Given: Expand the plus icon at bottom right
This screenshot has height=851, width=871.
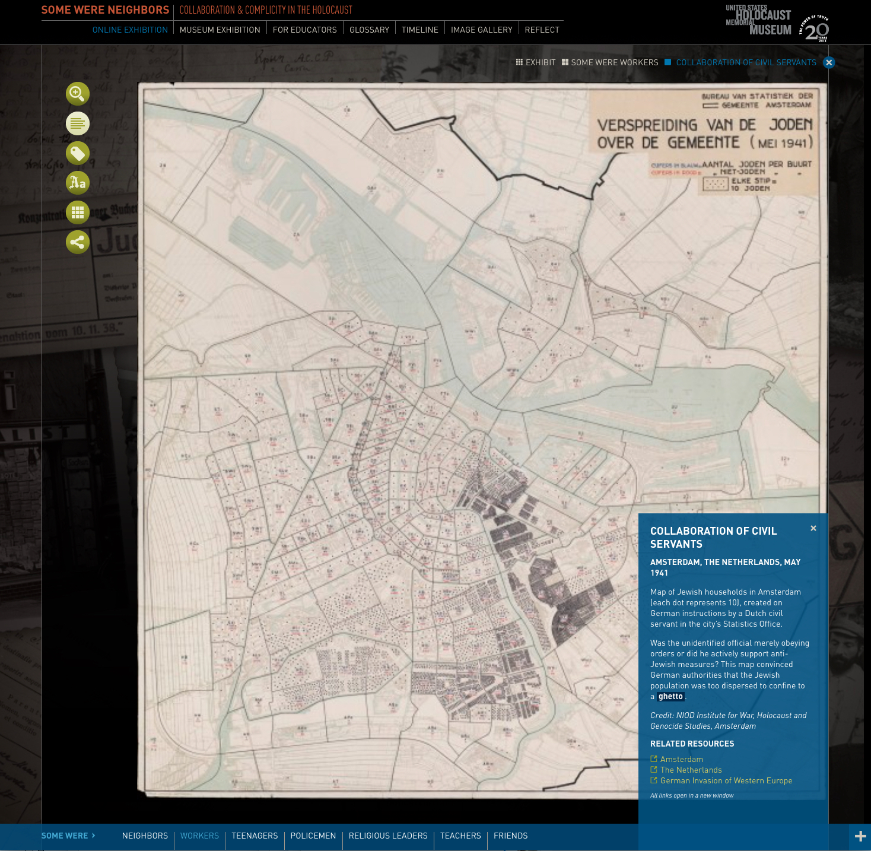Looking at the screenshot, I should (x=860, y=836).
